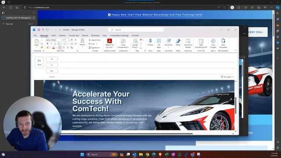Screen dimensions: 281x158
Task: Open the Happy New Year webinar link
Action: coord(155,14)
